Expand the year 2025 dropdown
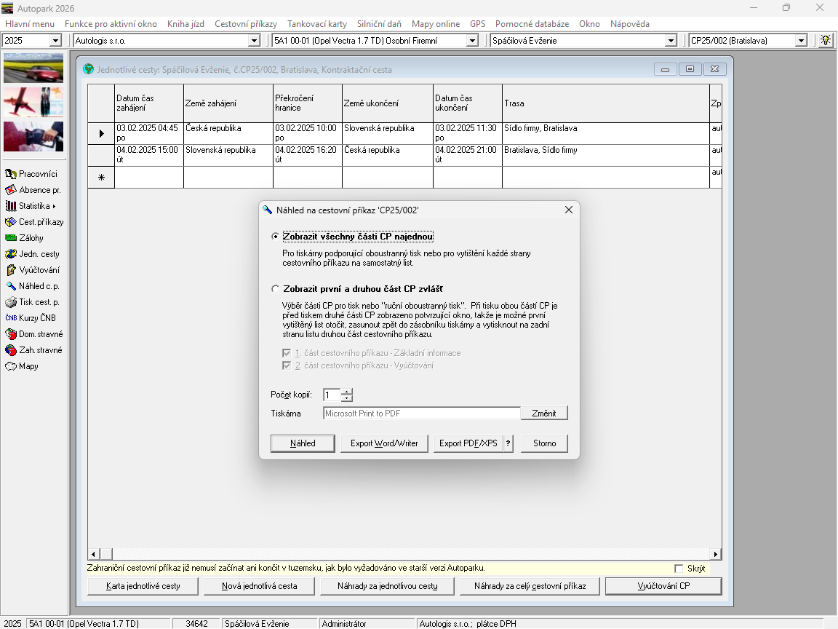This screenshot has height=629, width=838. pos(55,41)
